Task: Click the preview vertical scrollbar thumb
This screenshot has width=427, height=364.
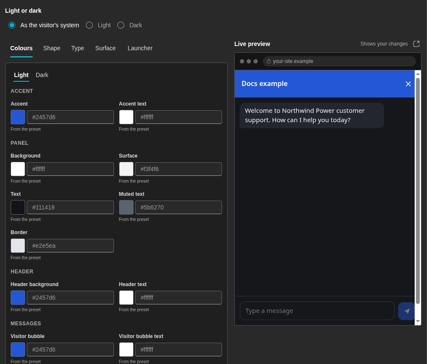Action: (418, 191)
